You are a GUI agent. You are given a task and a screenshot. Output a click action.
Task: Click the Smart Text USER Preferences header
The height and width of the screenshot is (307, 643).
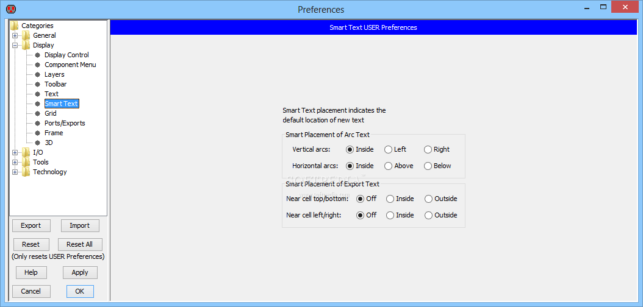tap(373, 27)
